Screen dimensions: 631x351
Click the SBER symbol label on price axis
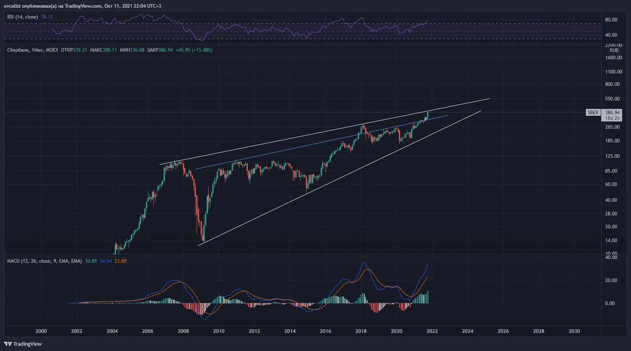tap(593, 113)
